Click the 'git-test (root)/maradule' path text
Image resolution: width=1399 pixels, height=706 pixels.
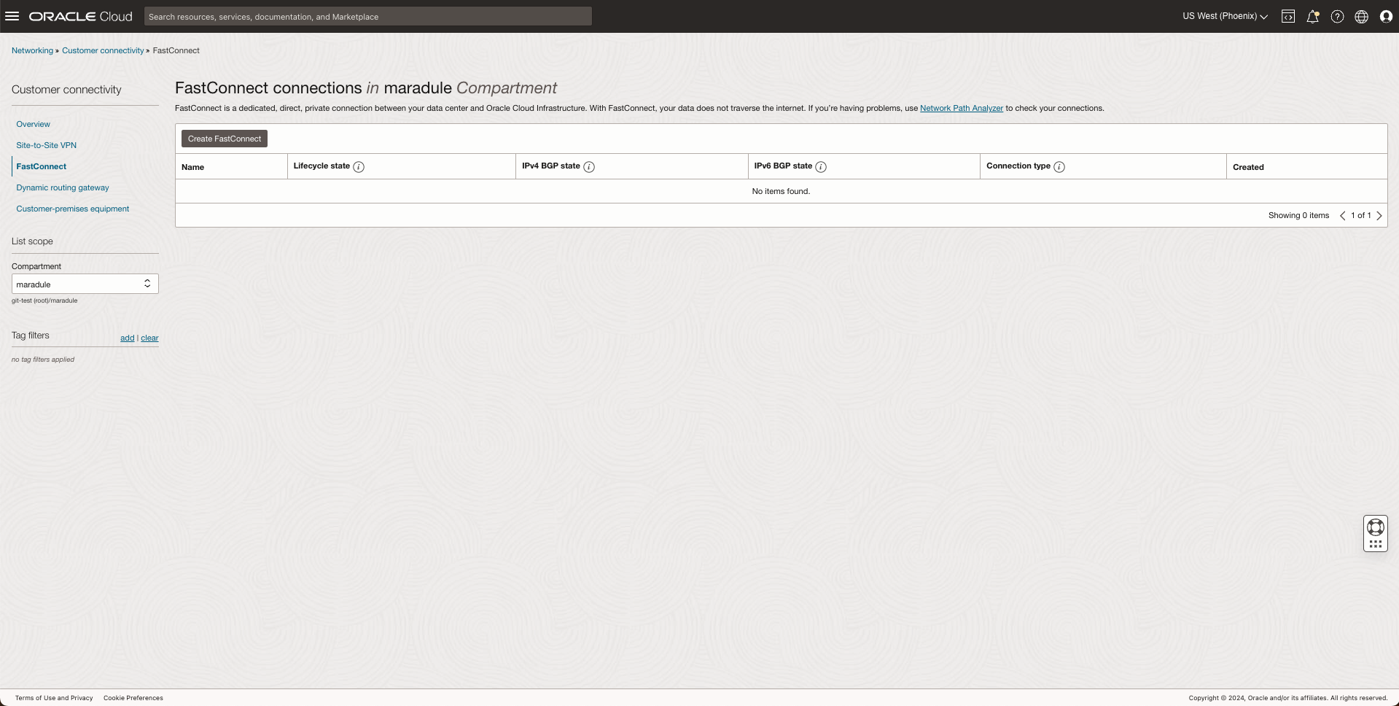44,300
